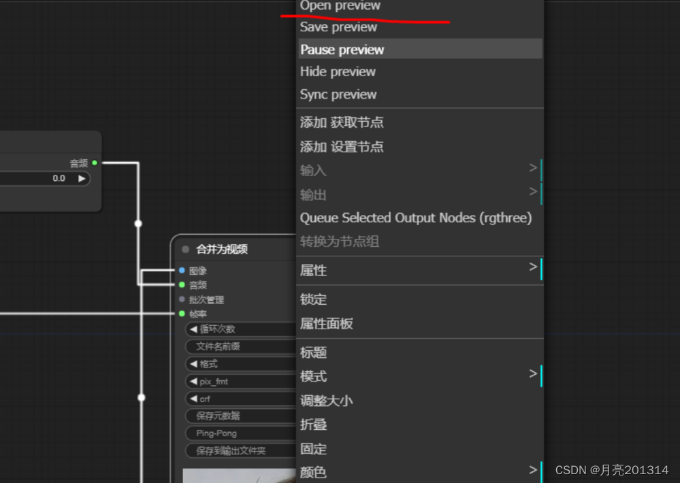Click the 音频 input dot on 合并为视频 node
Image resolution: width=680 pixels, height=483 pixels.
pos(180,284)
